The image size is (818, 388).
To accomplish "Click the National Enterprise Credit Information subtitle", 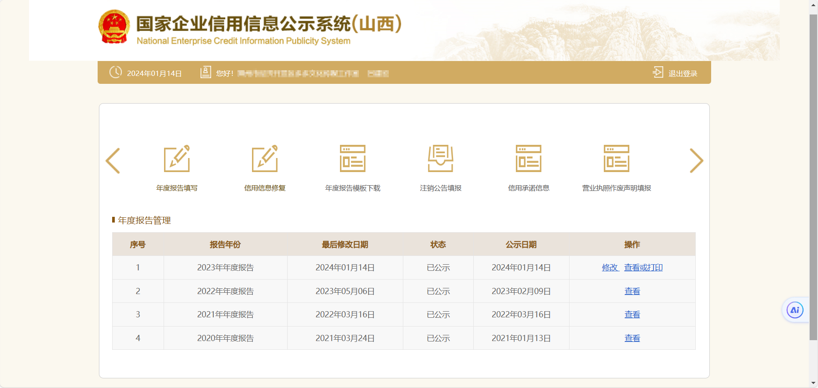I will tap(244, 41).
